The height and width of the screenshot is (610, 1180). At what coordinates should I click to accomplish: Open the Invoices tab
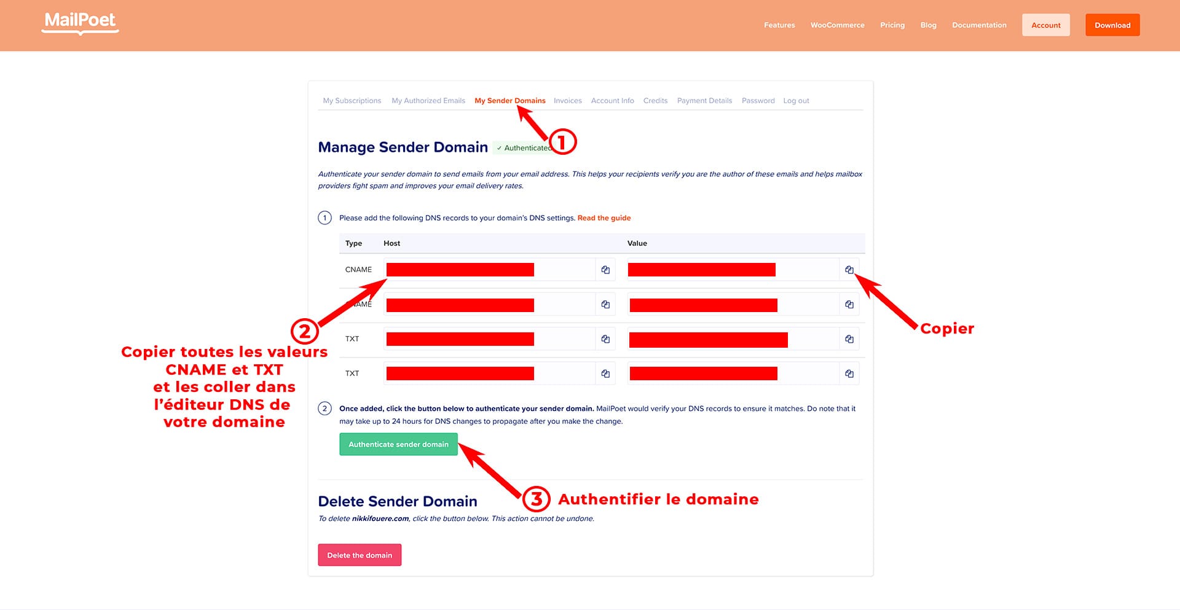567,101
